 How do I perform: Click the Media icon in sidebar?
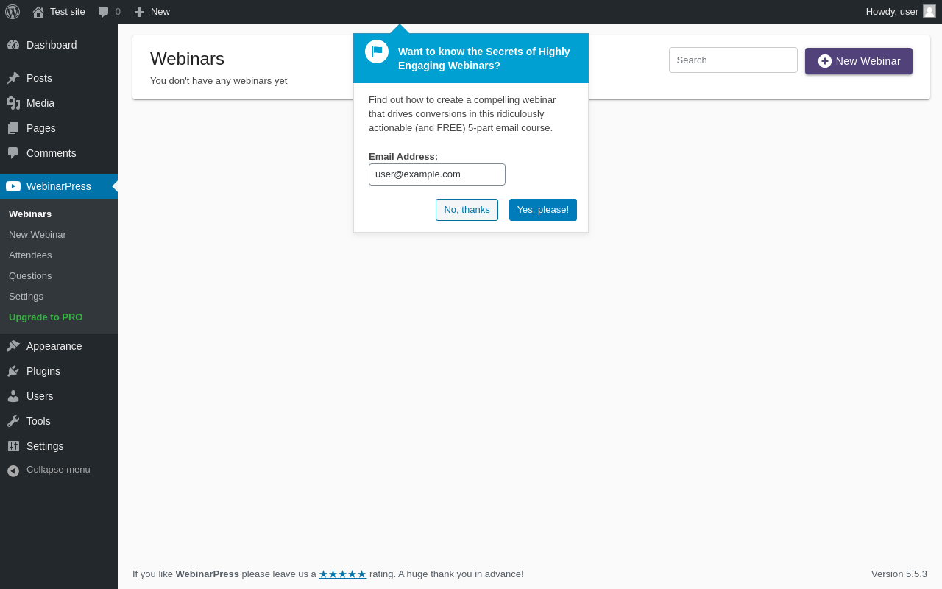[13, 103]
